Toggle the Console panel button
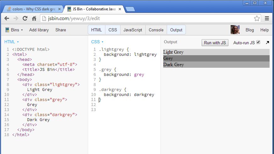Screen dimensions: 274x154 coord(156,30)
